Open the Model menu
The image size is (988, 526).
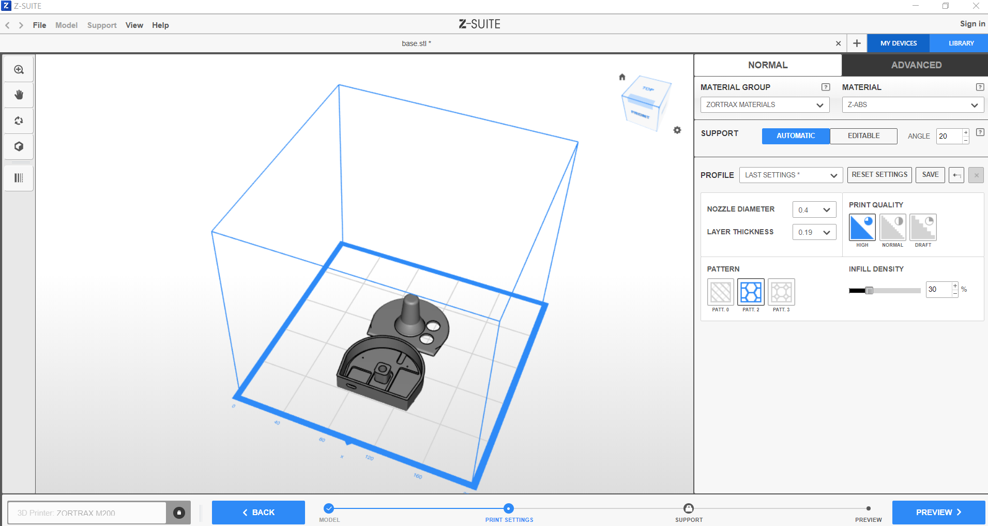66,25
